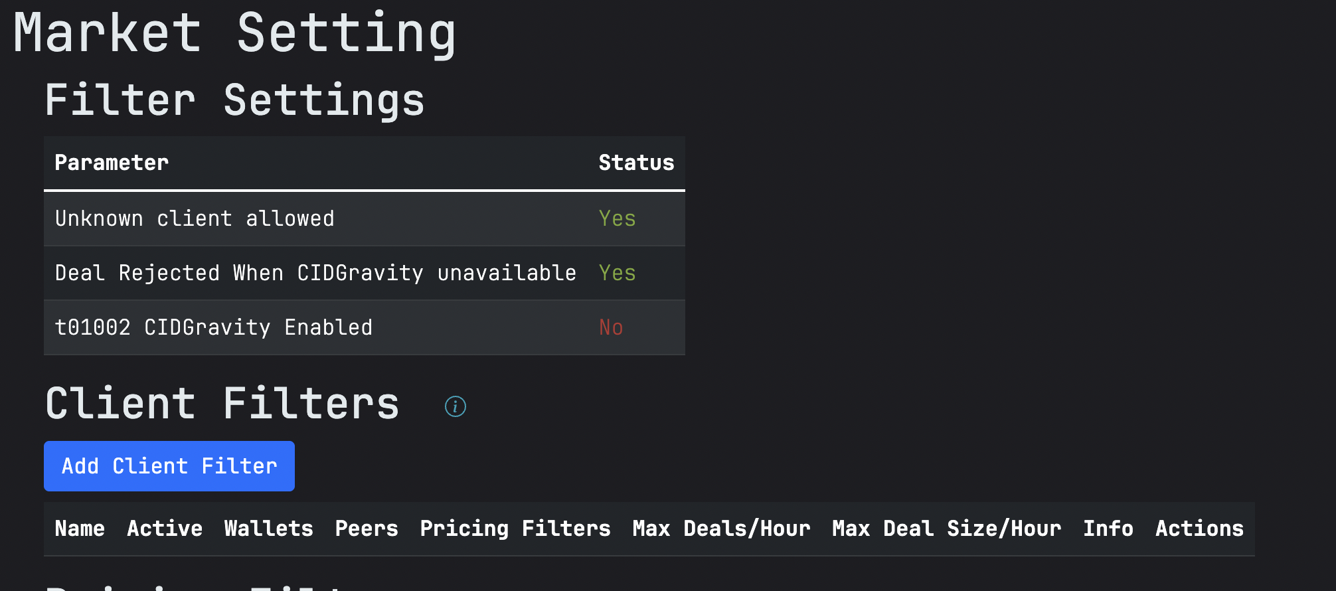Click the Max Deals/Hour column header
The height and width of the screenshot is (591, 1336).
pos(721,529)
